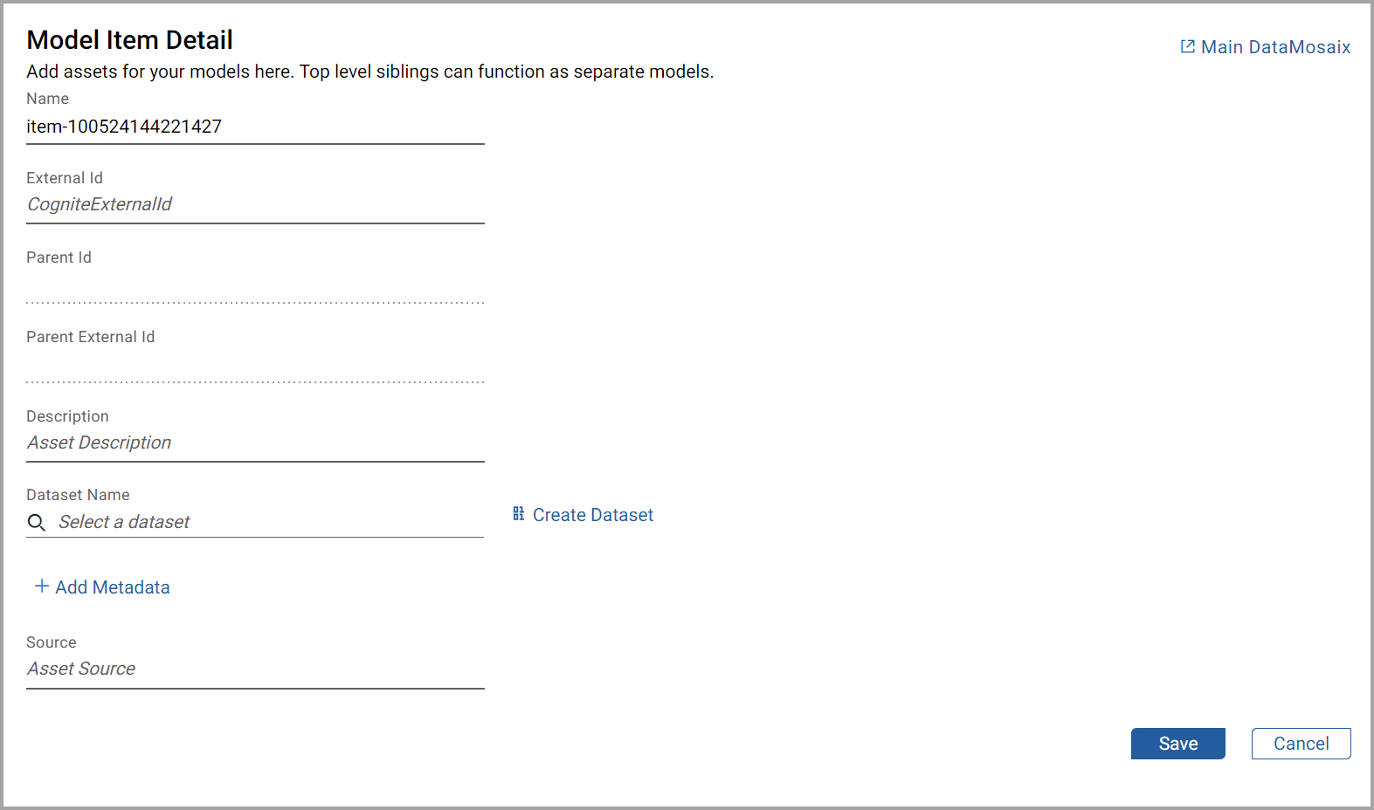Focus the Name field with item-100524144221427
The width and height of the screenshot is (1374, 810).
tap(255, 127)
